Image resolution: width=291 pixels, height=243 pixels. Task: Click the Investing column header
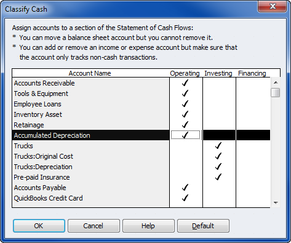tap(218, 73)
